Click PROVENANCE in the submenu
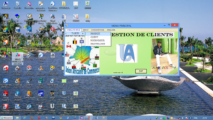Viewport: 213px width, 120px height. [97, 44]
